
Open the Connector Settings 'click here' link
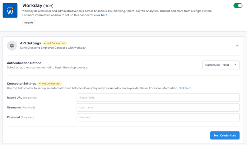point(185,88)
